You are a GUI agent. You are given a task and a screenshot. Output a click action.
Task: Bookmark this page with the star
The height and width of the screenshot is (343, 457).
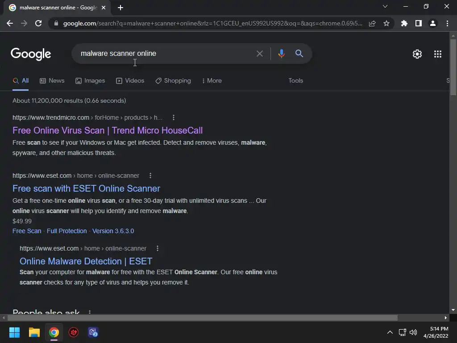coord(386,23)
